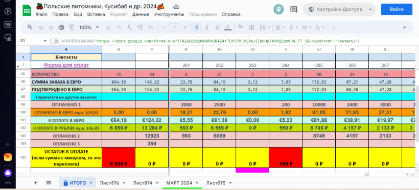Open the text color picker
Viewport: 419px width, 190px height.
(x=227, y=27)
